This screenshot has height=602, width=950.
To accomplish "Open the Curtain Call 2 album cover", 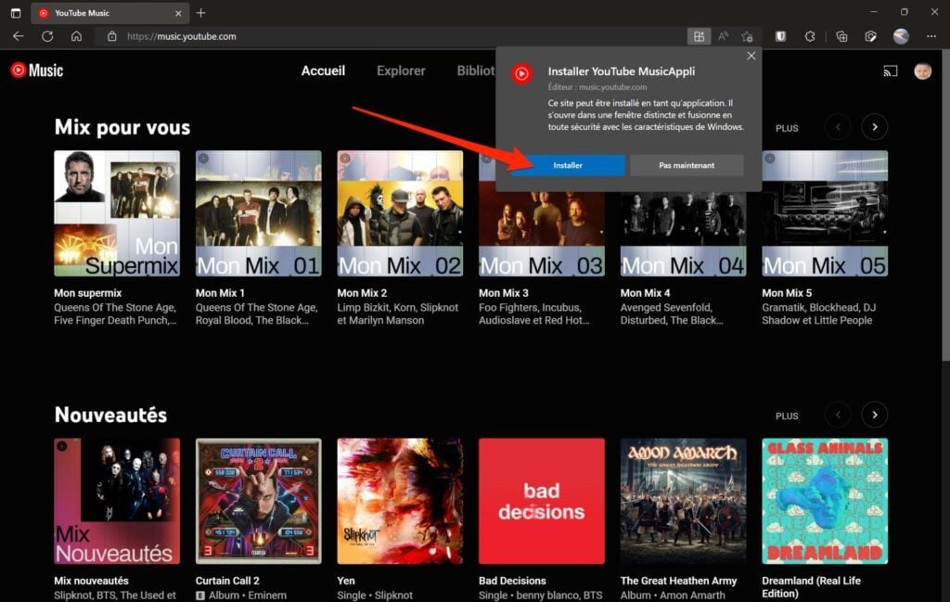I will tap(259, 501).
